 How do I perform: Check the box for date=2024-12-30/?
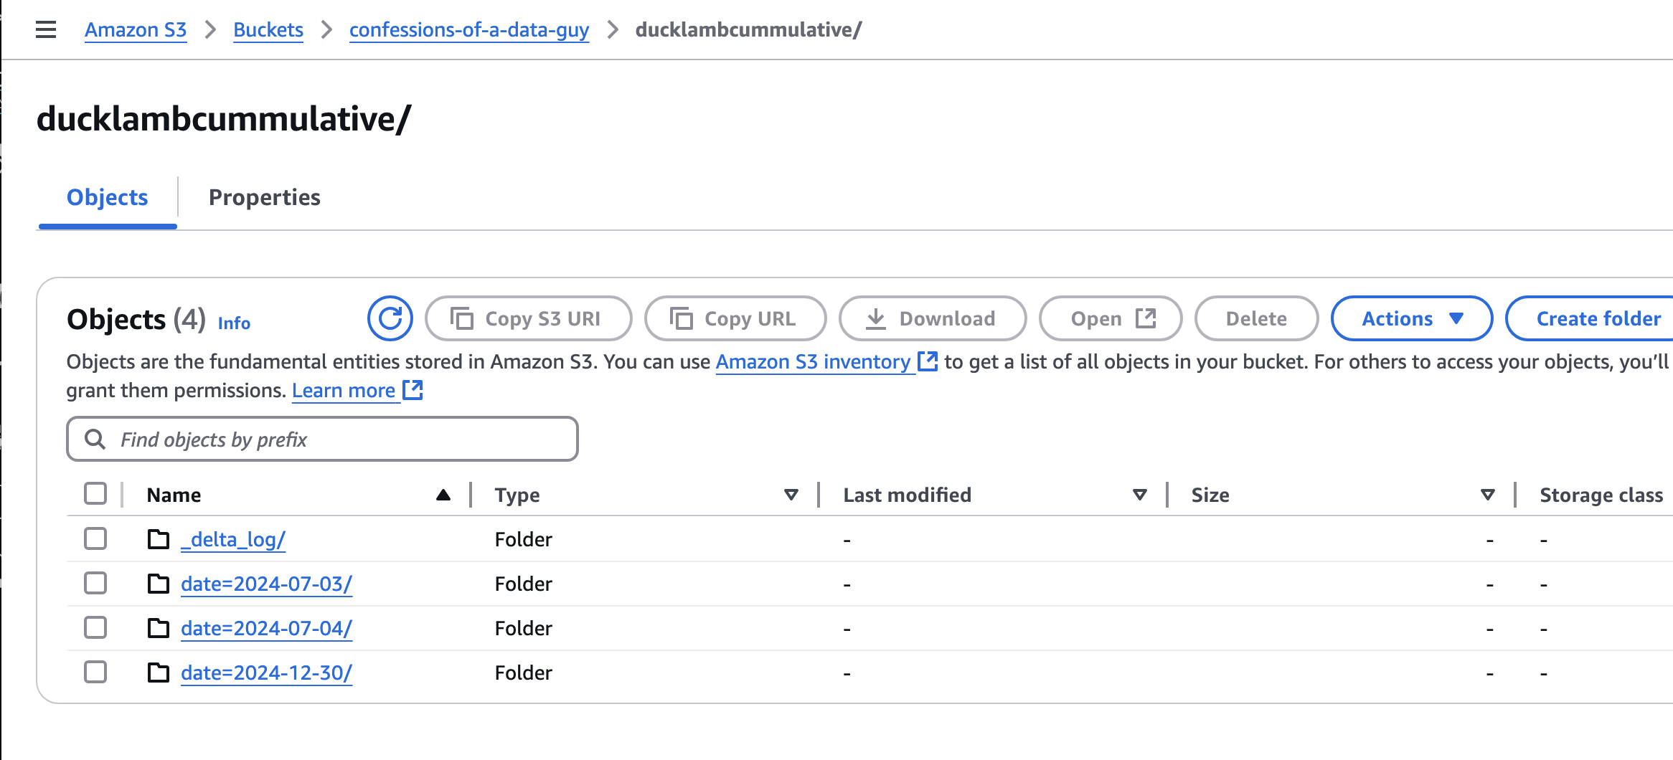pos(95,672)
